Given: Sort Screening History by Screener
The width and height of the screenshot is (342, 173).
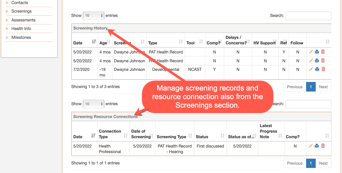Looking at the screenshot, I should 129,40.
